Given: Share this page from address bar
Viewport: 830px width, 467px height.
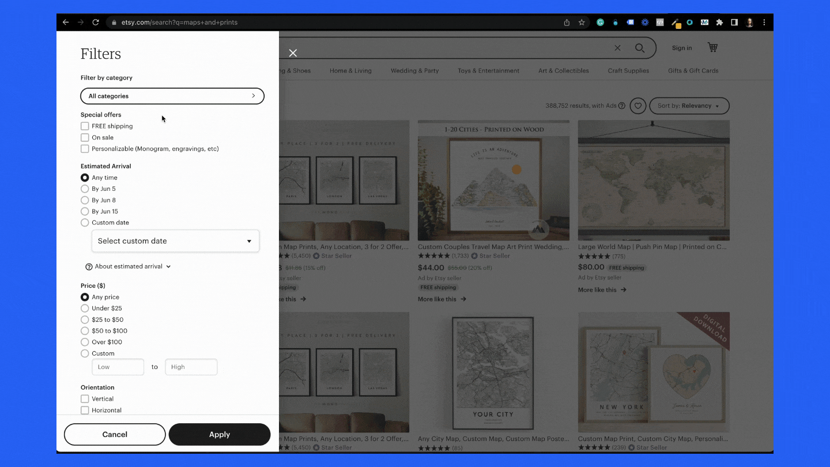Looking at the screenshot, I should (x=567, y=22).
